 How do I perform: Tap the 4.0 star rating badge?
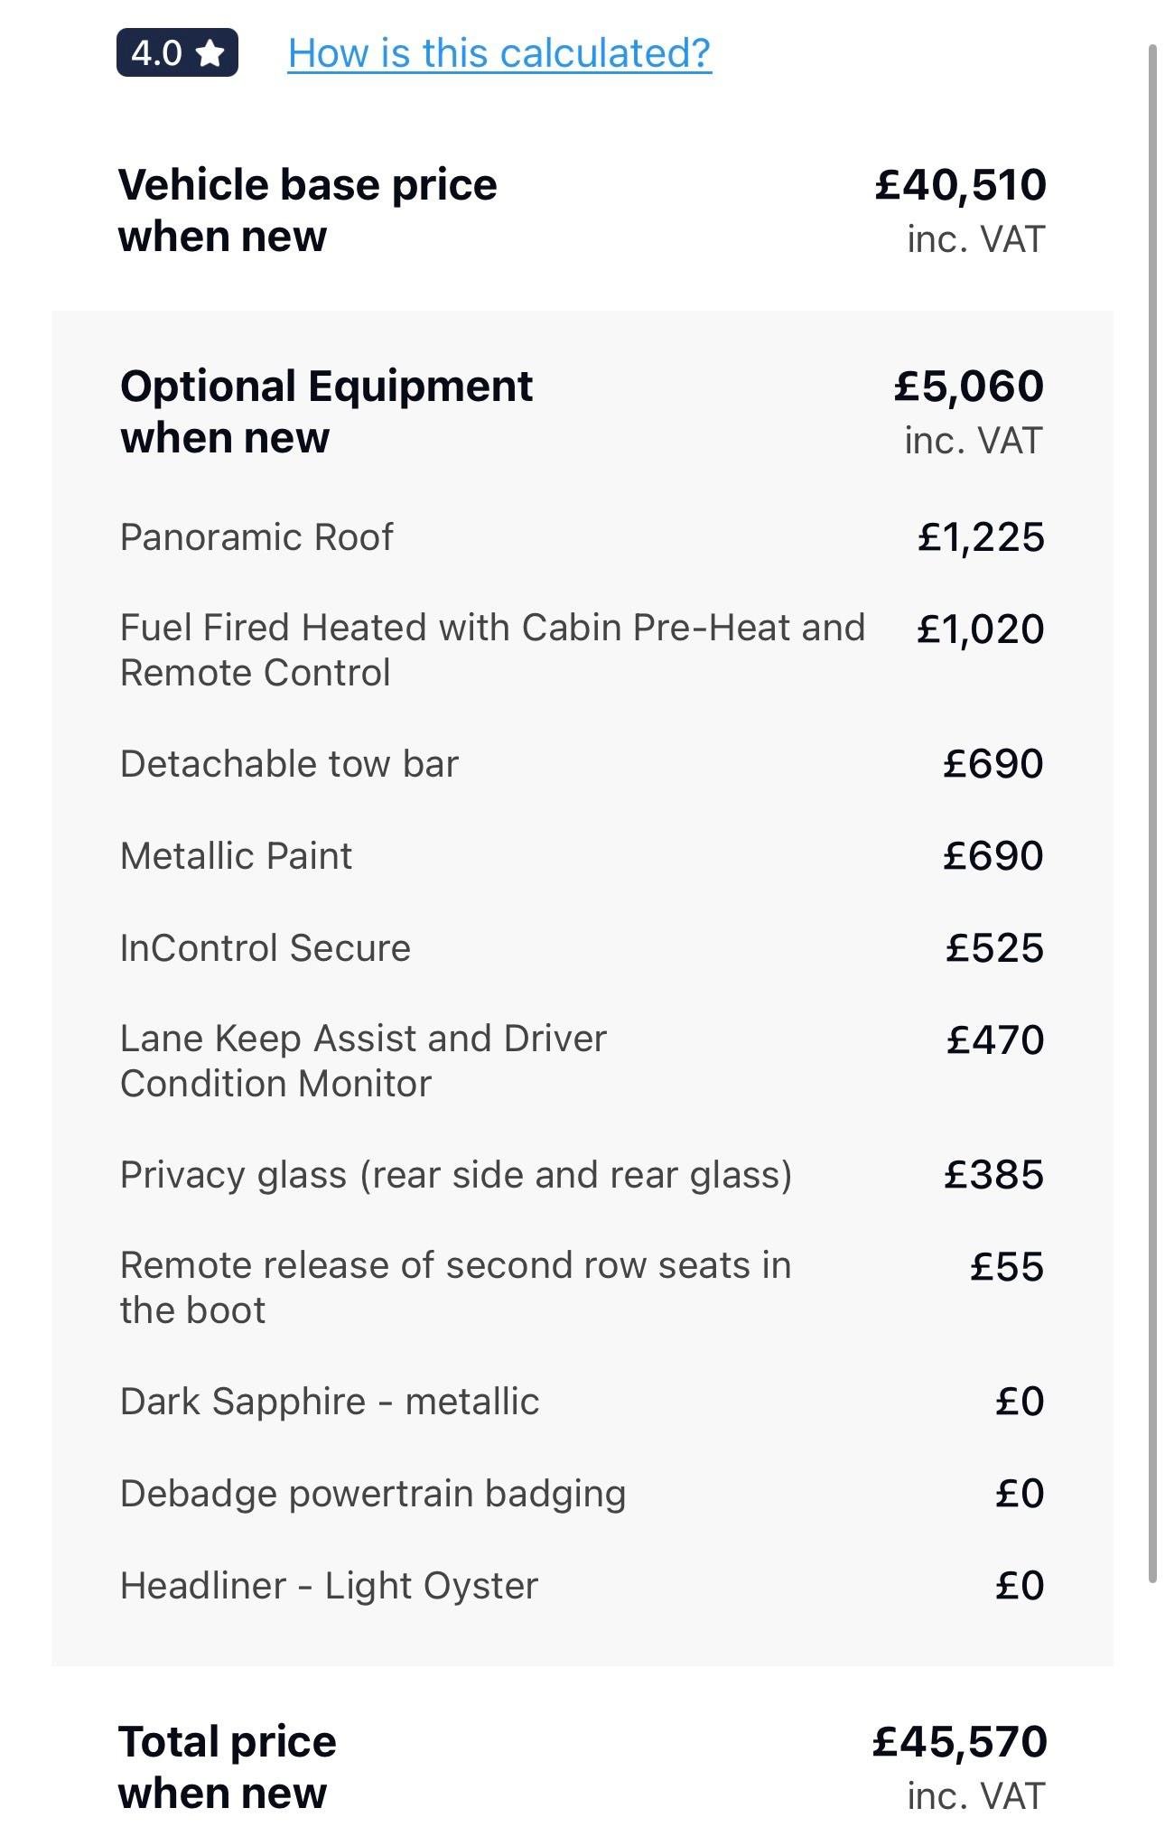click(x=177, y=53)
